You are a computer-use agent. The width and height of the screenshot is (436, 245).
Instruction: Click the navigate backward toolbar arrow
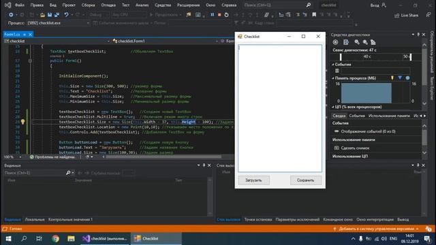11,15
